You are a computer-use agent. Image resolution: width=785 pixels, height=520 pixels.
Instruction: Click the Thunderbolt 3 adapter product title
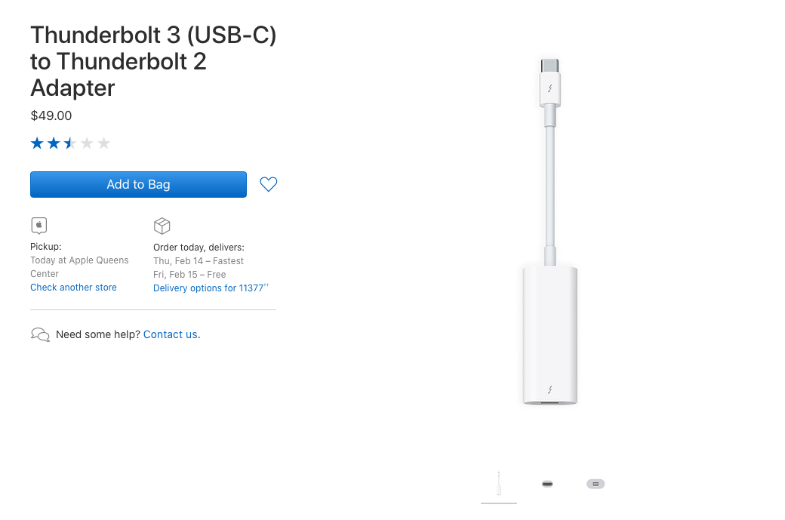pyautogui.click(x=153, y=61)
